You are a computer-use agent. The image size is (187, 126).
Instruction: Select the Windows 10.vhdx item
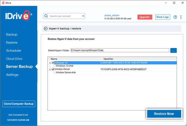point(65,66)
